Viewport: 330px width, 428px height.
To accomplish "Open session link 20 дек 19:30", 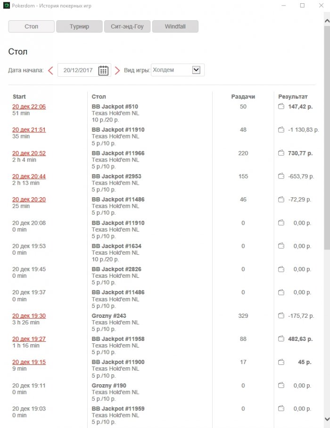I will tap(29, 316).
